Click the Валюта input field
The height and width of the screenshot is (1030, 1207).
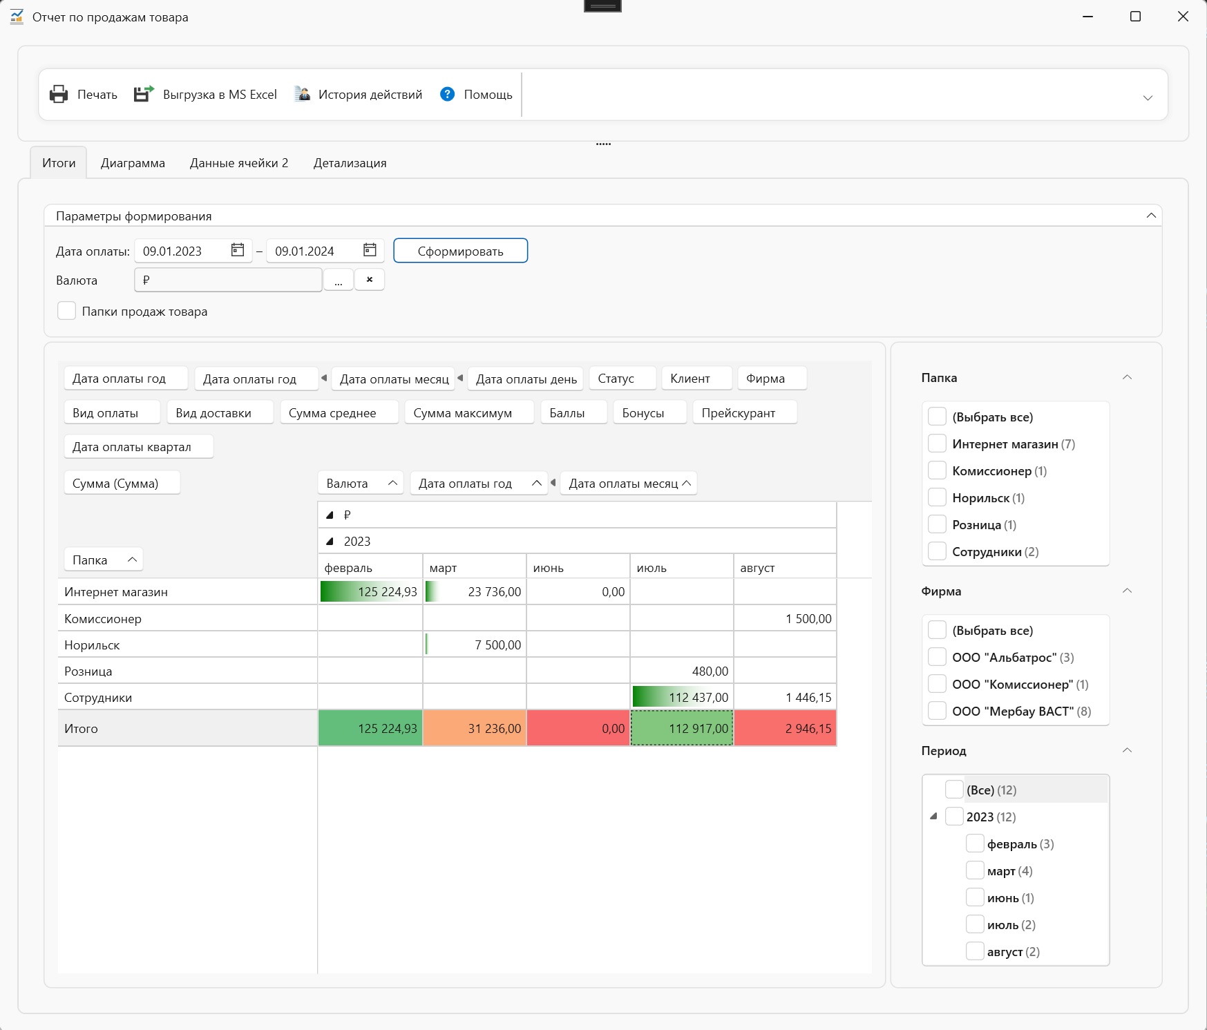[x=228, y=280]
